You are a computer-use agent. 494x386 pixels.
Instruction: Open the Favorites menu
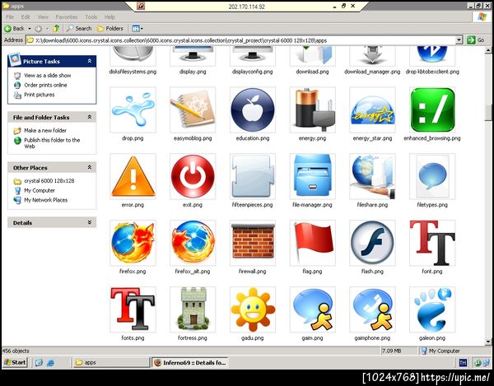67,17
